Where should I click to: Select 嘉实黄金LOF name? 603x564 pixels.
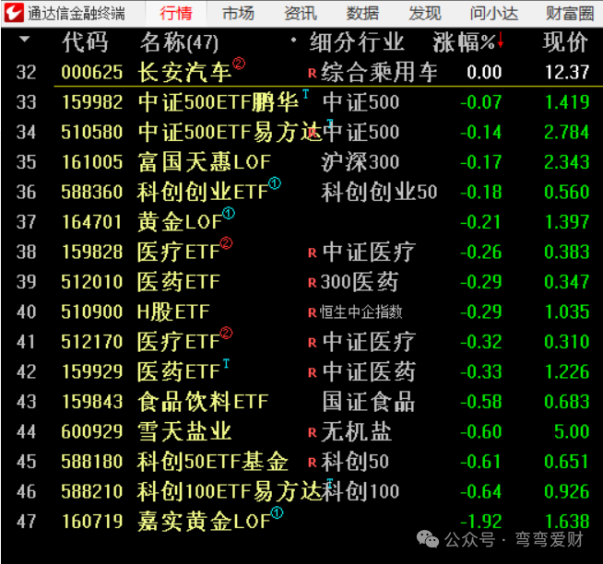point(205,522)
